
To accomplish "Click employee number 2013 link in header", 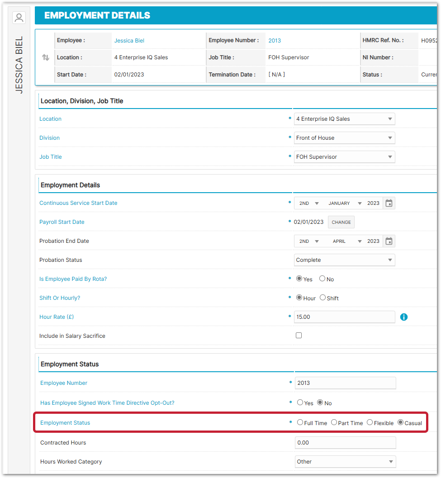I will (275, 41).
